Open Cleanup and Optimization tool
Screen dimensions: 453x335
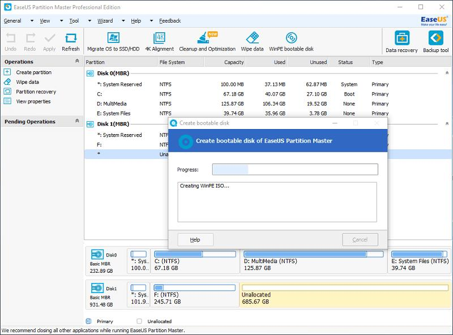pos(207,41)
